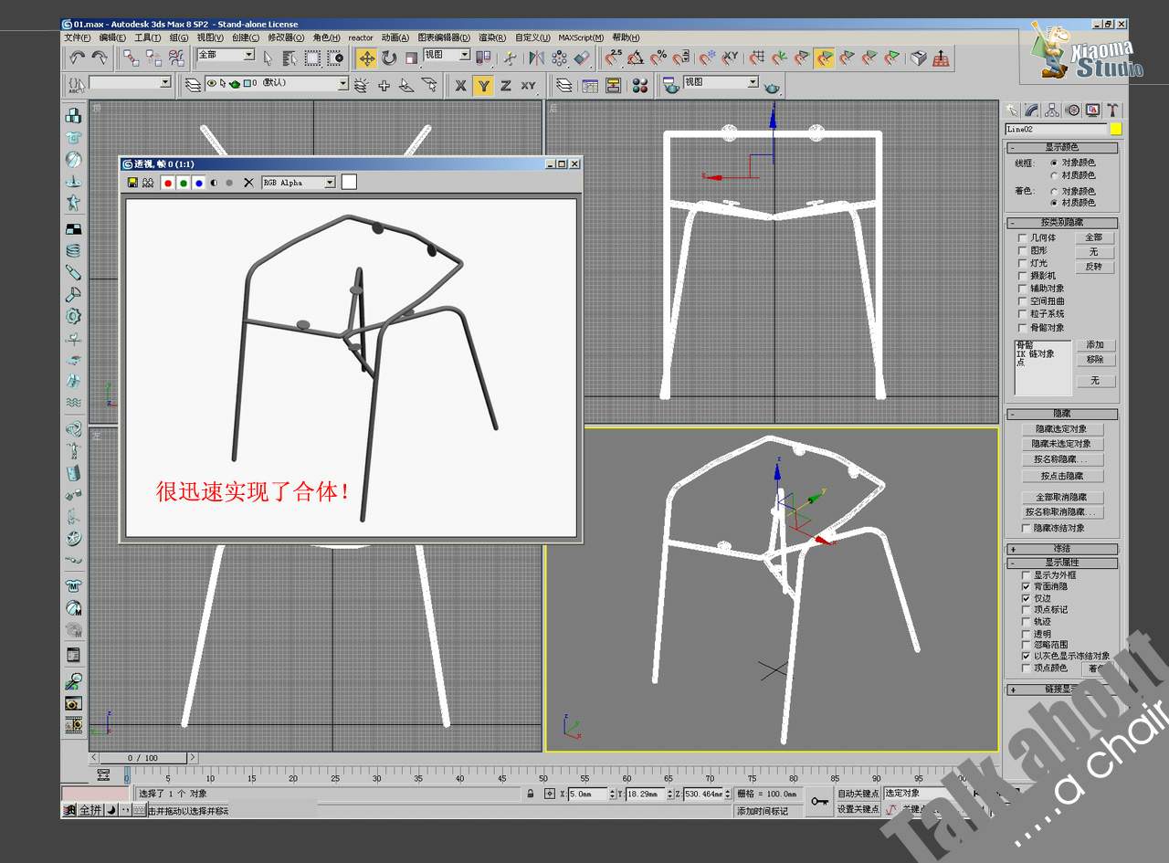Restrict to Z axis constraint
The image size is (1169, 863).
(x=505, y=85)
